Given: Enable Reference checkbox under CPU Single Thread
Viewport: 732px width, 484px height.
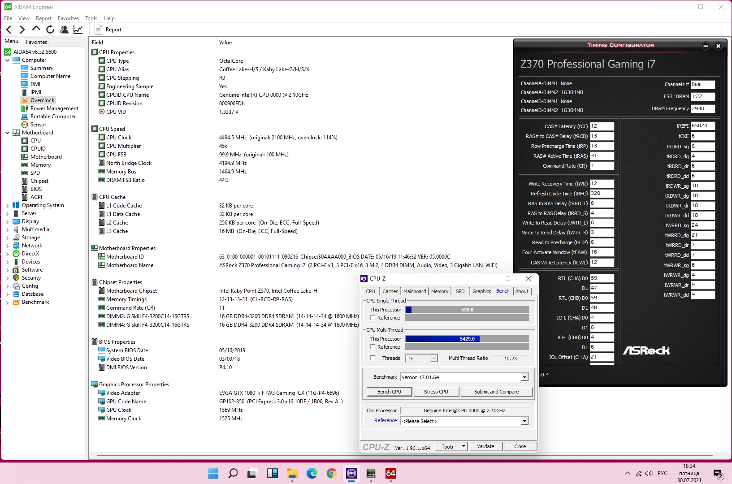Looking at the screenshot, I should (373, 318).
